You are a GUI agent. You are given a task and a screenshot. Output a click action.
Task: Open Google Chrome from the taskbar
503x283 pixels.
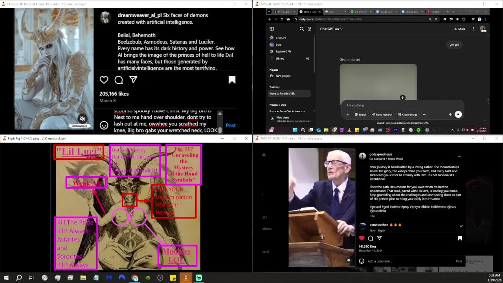pyautogui.click(x=135, y=278)
